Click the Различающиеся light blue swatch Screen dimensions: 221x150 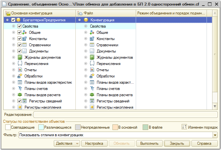point(41,127)
